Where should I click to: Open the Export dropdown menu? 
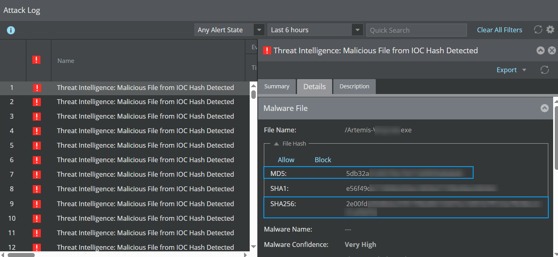[x=512, y=70]
